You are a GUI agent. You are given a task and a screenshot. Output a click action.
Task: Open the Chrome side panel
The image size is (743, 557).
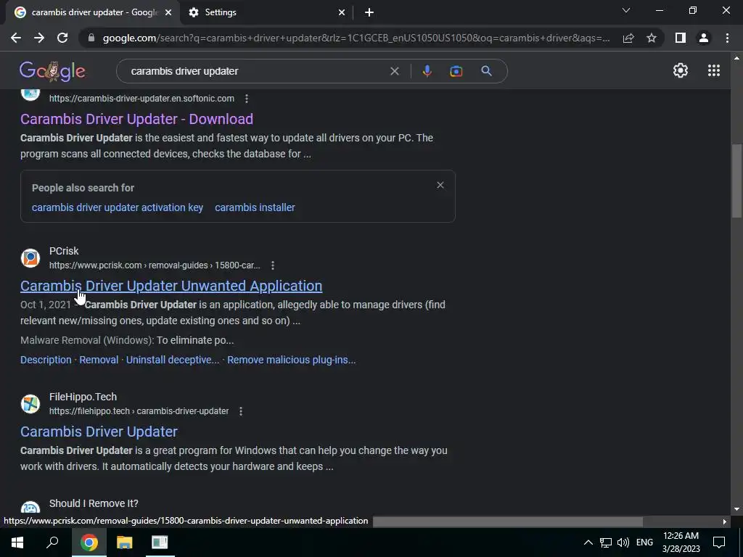681,38
